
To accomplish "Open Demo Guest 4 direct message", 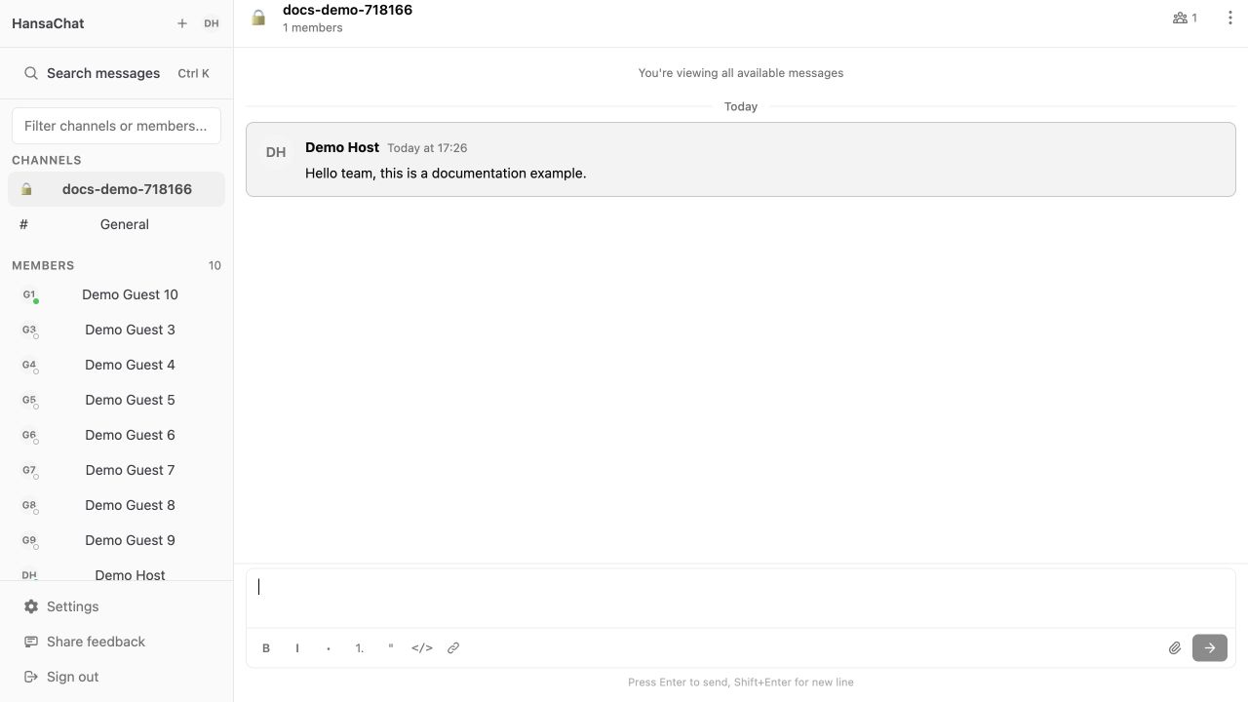I will point(116,365).
